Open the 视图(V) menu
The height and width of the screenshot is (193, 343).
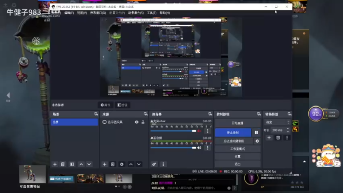82,13
